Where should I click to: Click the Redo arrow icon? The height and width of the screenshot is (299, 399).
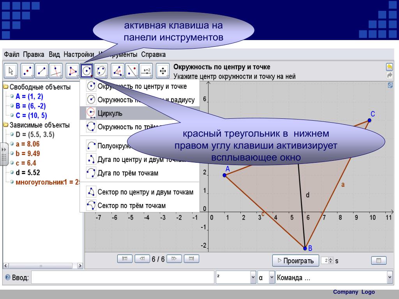pyautogui.click(x=389, y=75)
